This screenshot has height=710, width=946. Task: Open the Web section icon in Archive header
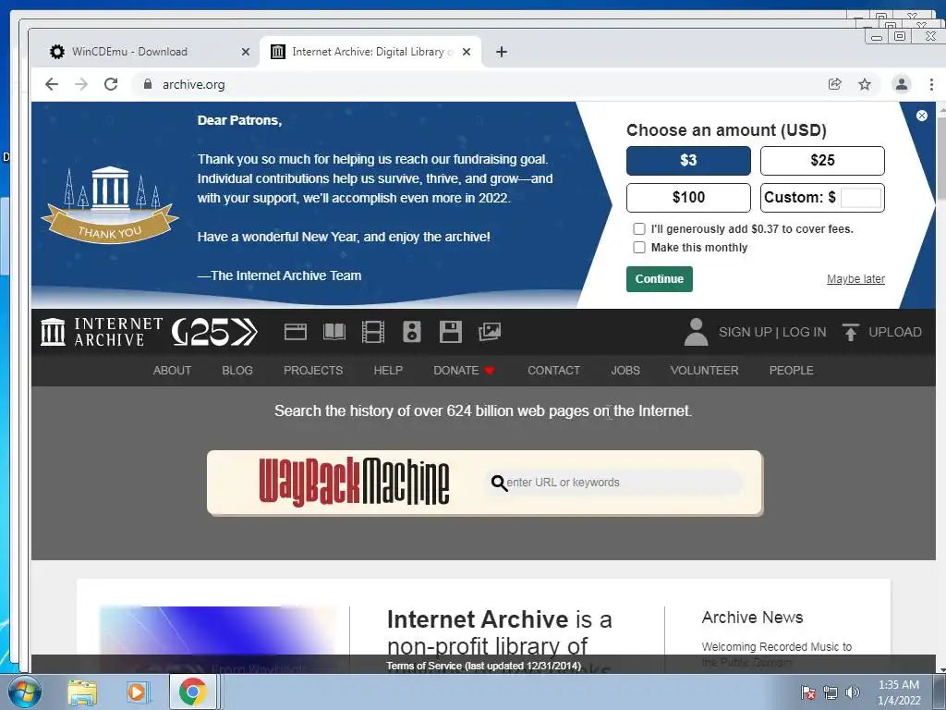[296, 332]
